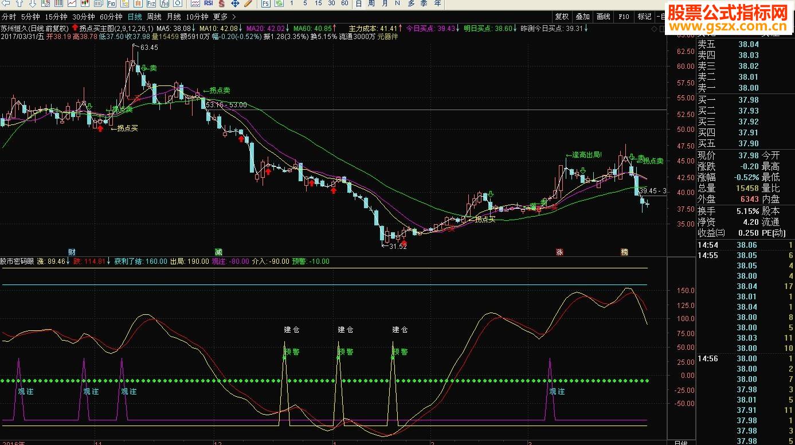Open the F10 company info toolbar icon
Viewport: 795px width, 445px height.
tap(111, 3)
